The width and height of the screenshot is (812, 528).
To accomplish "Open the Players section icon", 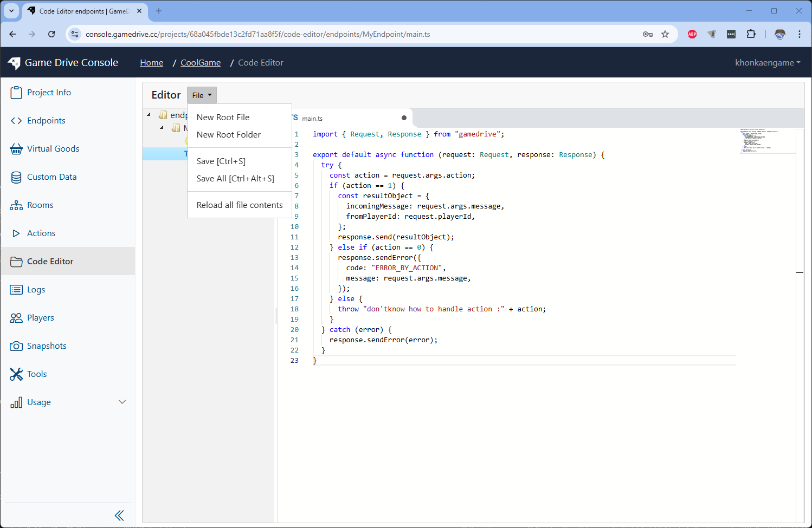I will (x=16, y=317).
